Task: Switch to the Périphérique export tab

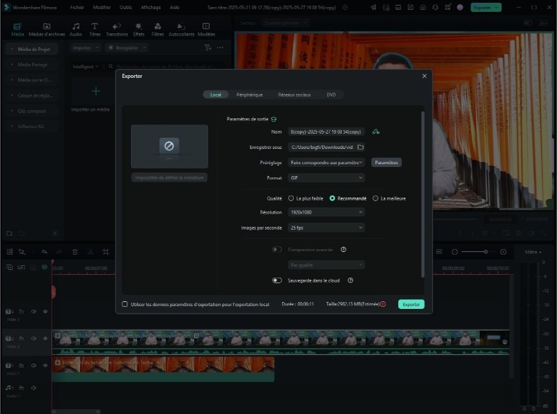Action: pyautogui.click(x=249, y=95)
